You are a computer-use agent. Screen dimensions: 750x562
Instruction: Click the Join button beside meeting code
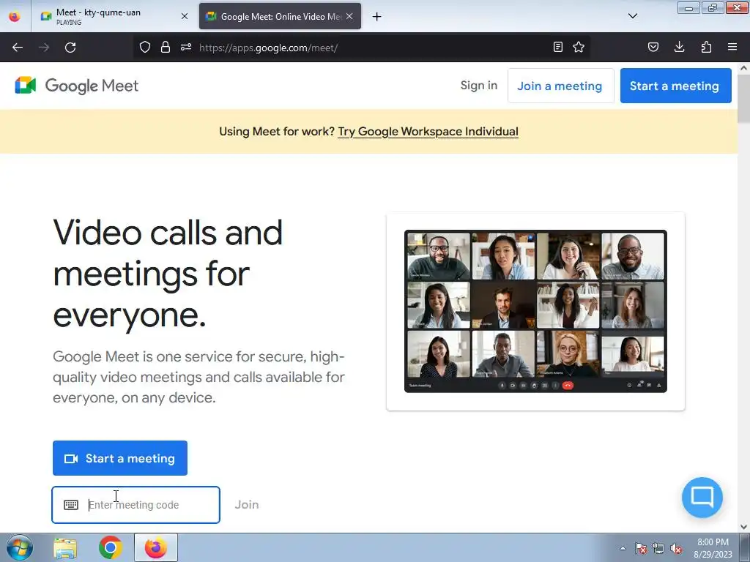click(247, 505)
